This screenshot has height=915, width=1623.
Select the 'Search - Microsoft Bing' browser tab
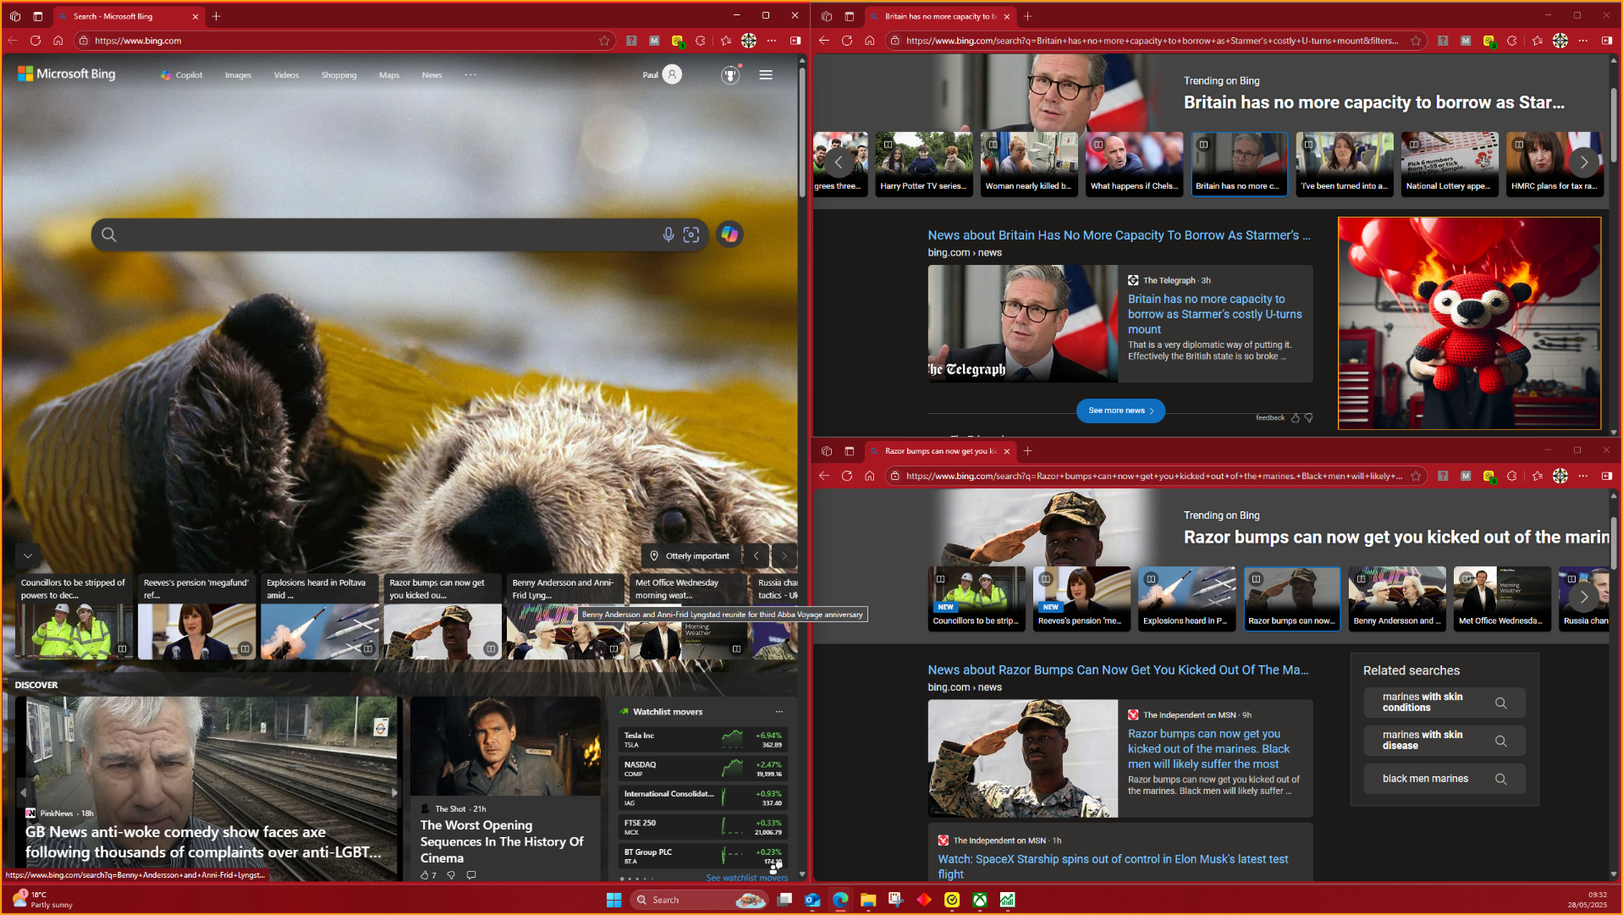(x=127, y=16)
